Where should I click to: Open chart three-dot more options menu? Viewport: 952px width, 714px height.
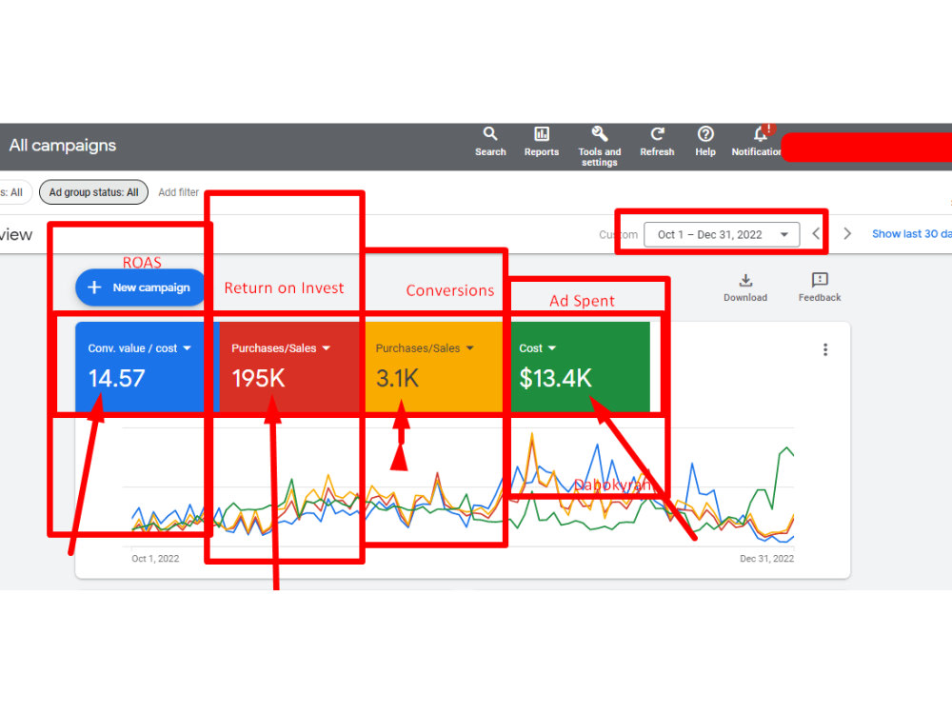[x=824, y=349]
